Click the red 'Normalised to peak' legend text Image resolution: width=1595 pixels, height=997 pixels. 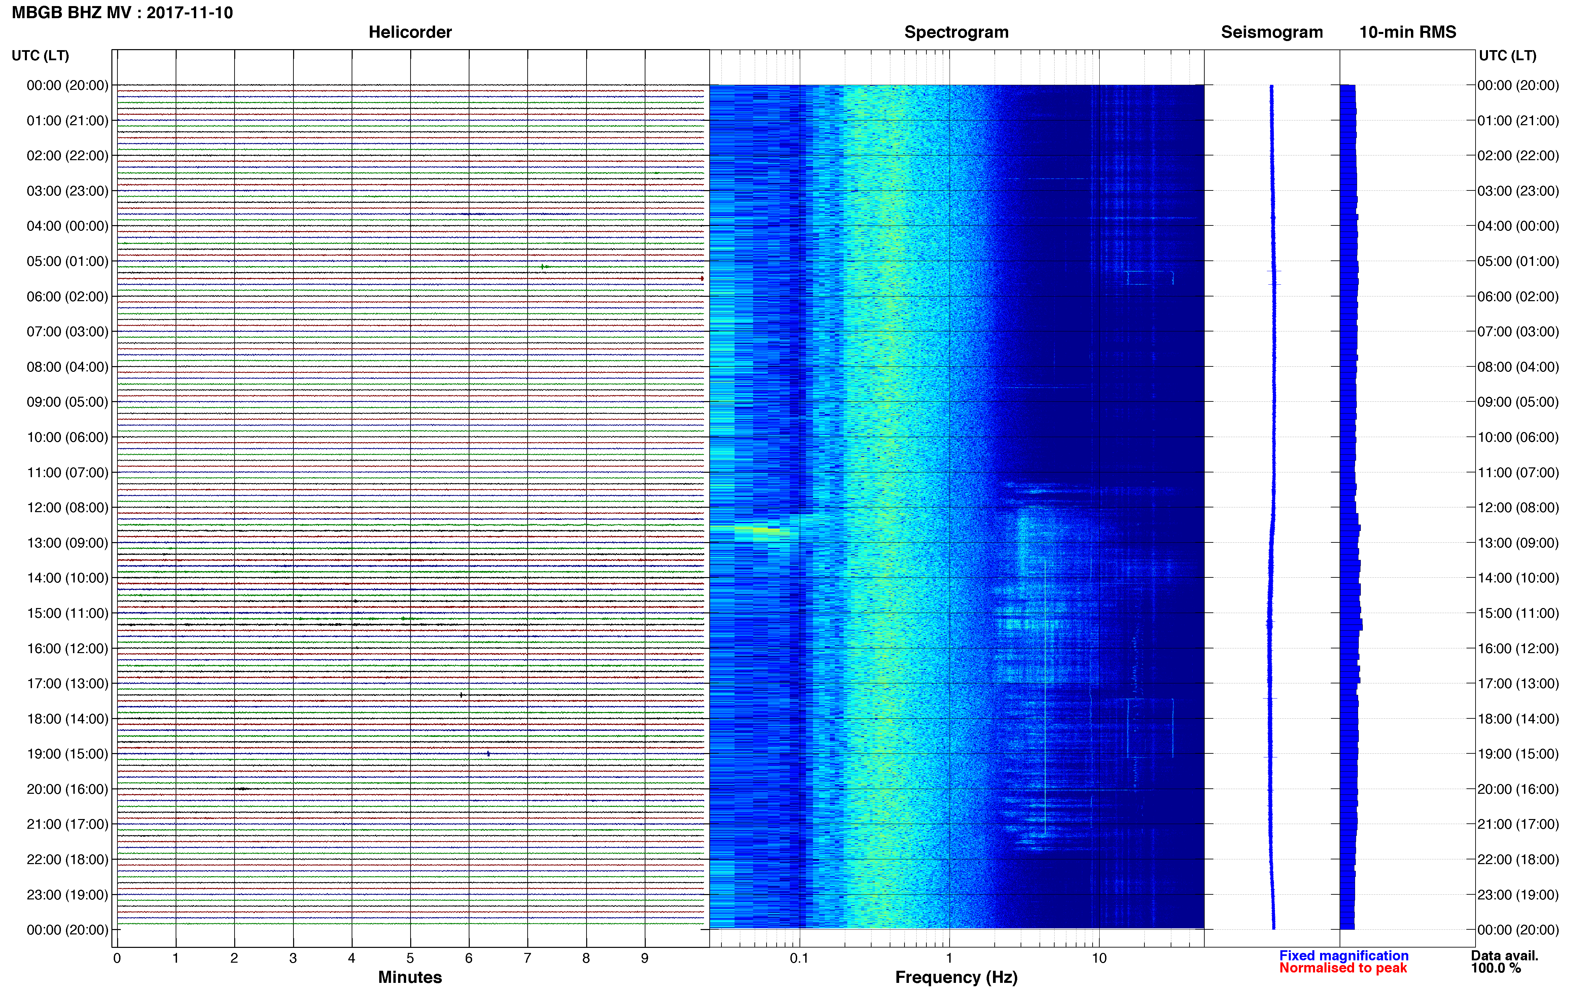pos(1343,968)
